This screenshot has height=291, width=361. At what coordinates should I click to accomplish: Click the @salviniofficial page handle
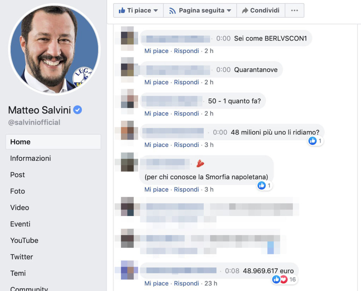coord(34,122)
